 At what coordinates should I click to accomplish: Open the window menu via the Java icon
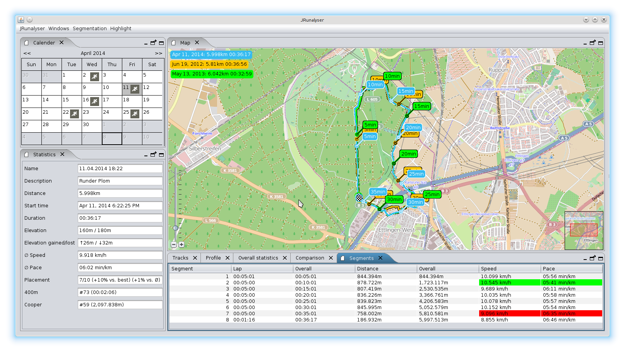click(x=21, y=19)
